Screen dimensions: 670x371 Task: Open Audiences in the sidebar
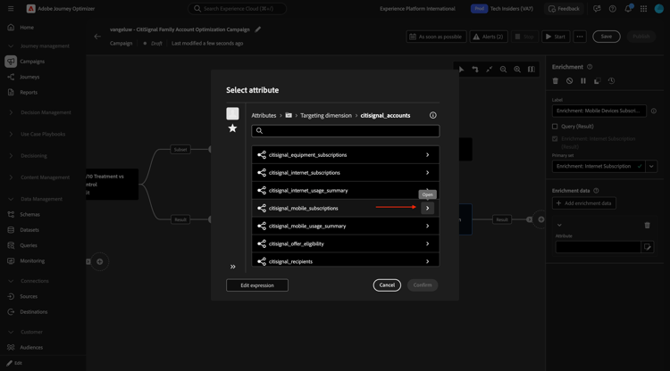[x=31, y=348]
